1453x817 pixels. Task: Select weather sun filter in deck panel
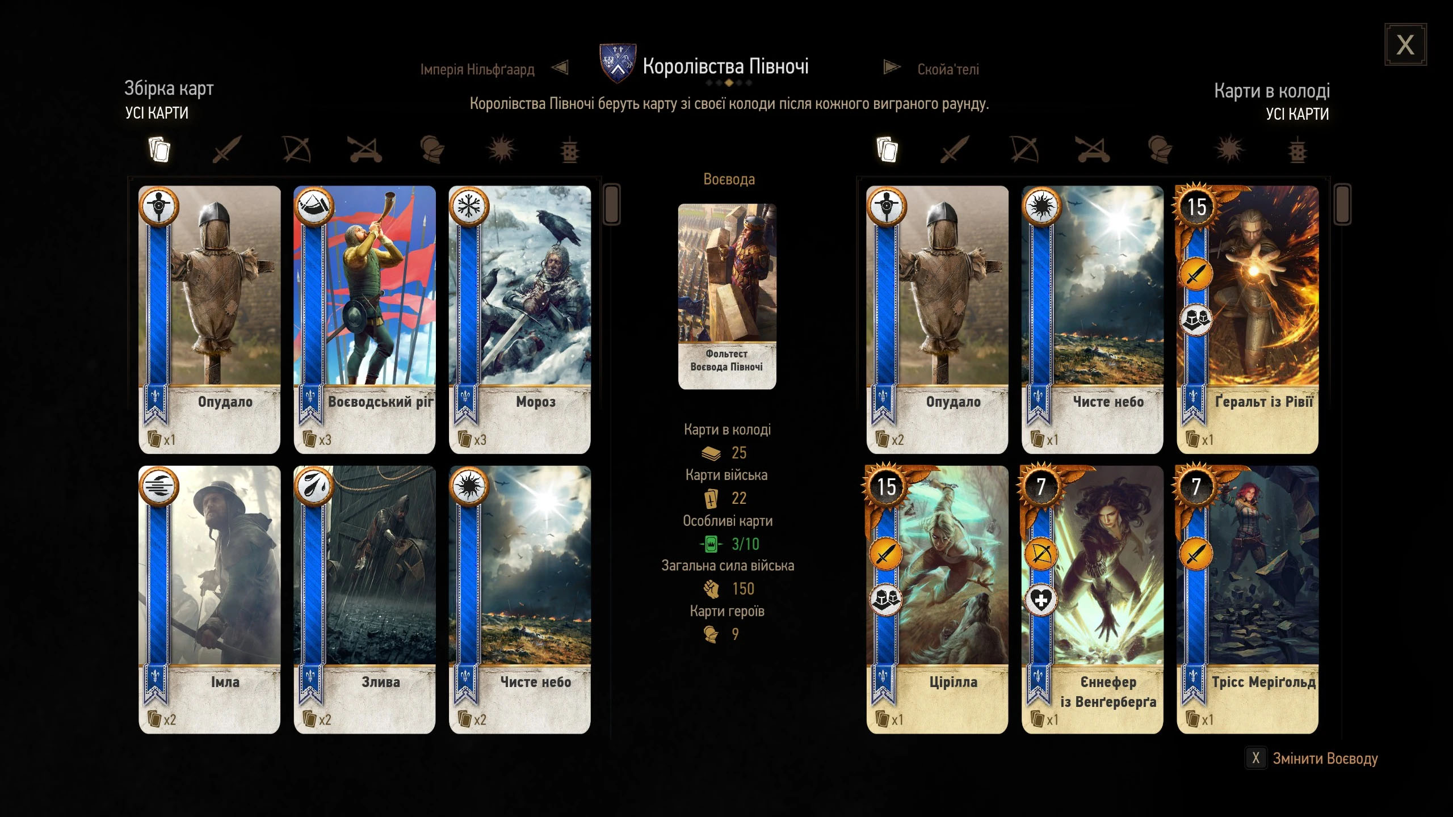point(1229,150)
